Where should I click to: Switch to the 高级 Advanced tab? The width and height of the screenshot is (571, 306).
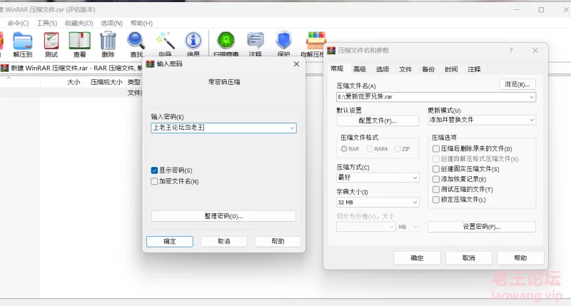[360, 69]
